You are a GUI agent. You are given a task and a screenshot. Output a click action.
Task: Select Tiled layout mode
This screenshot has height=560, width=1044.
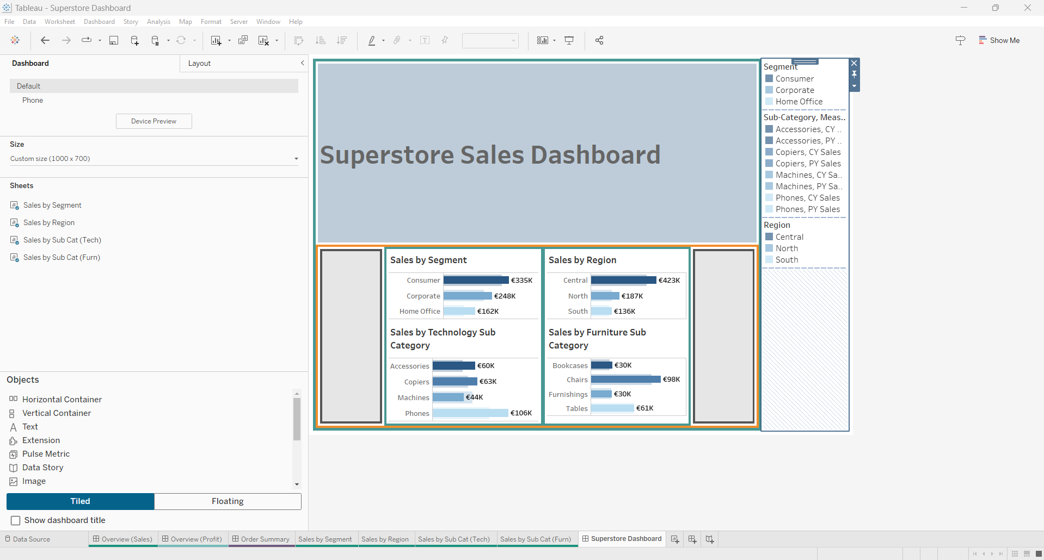click(80, 501)
